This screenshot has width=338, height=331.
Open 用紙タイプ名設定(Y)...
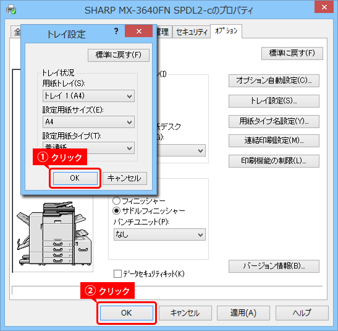[x=274, y=121]
